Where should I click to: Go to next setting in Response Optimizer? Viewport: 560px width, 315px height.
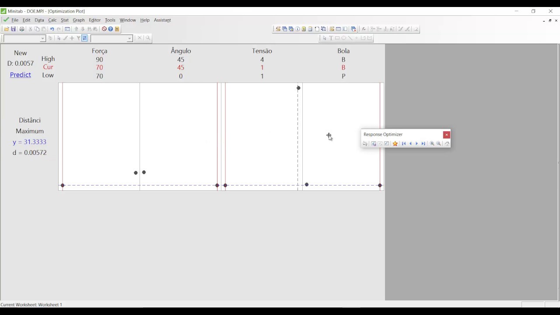tap(416, 143)
